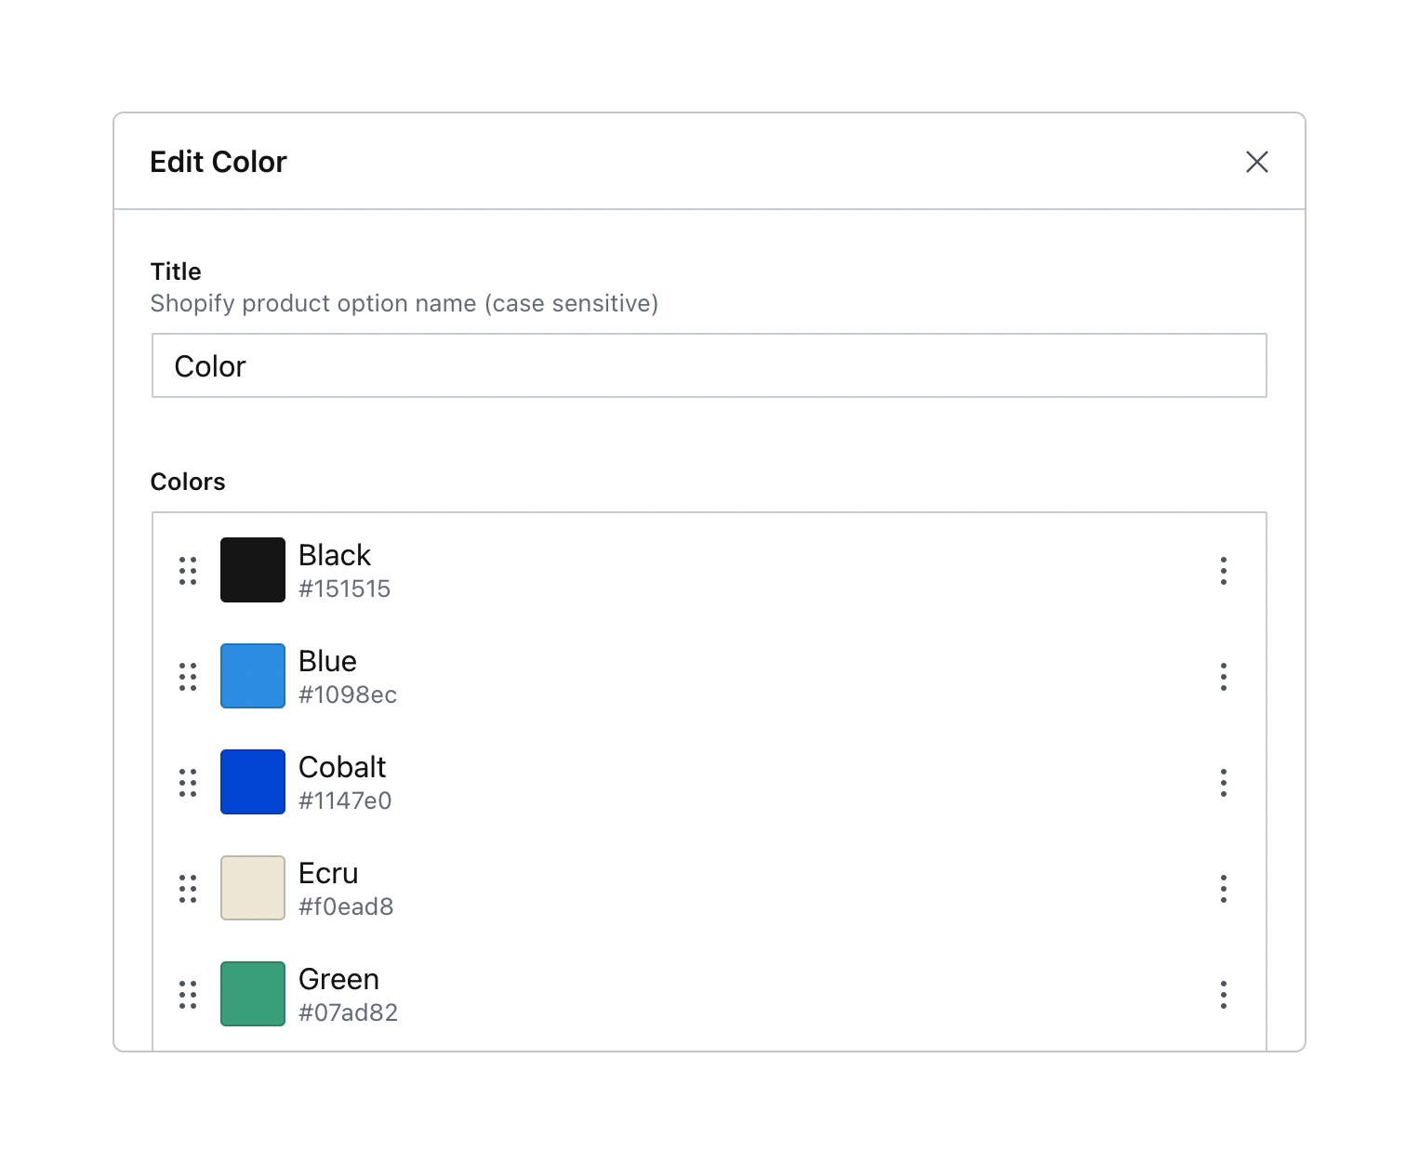This screenshot has width=1419, height=1164.
Task: Click the drag handle beside Cobalt
Action: (188, 783)
